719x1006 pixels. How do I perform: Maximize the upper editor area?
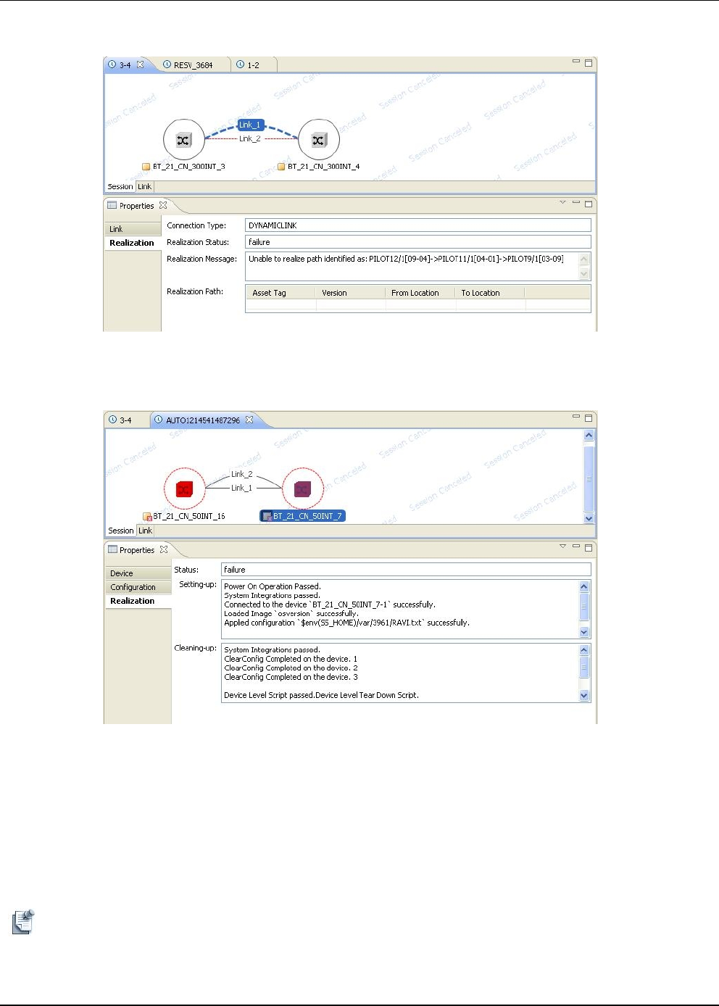(x=589, y=63)
